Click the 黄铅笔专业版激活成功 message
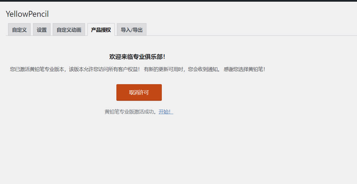The height and width of the screenshot is (184, 357). click(130, 112)
